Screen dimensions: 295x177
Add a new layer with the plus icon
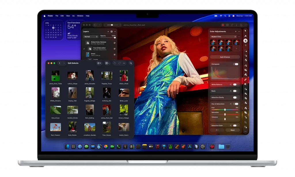(108, 31)
